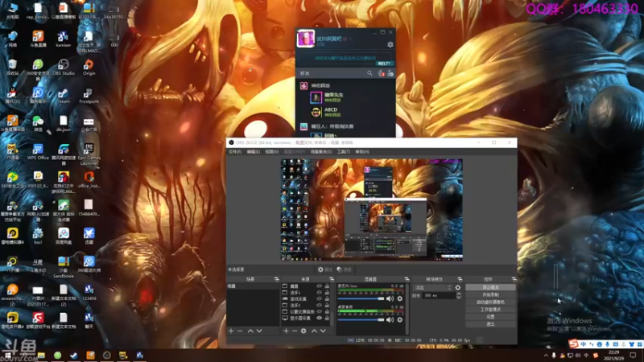
Task: Toggle visibility eye of fourth source row
Action: point(319,306)
